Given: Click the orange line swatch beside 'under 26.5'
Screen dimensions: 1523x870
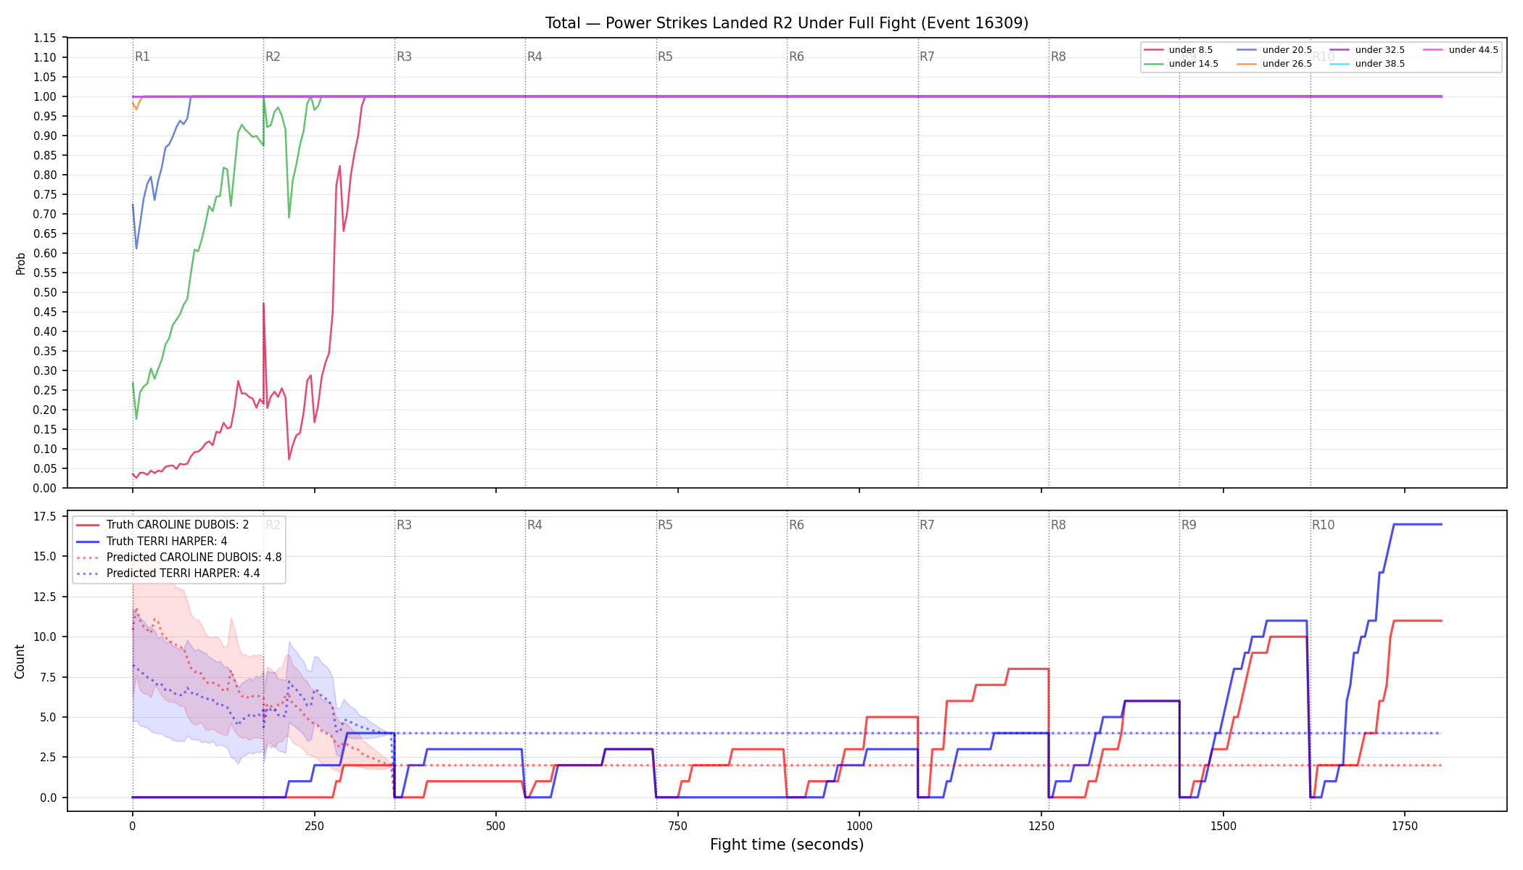Looking at the screenshot, I should 1246,64.
